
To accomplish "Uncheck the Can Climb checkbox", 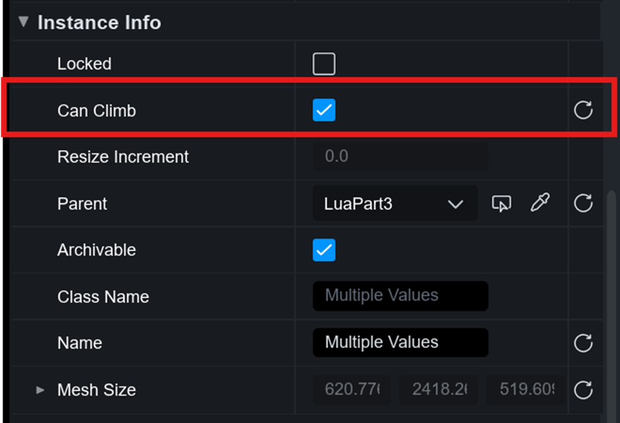I will [324, 111].
